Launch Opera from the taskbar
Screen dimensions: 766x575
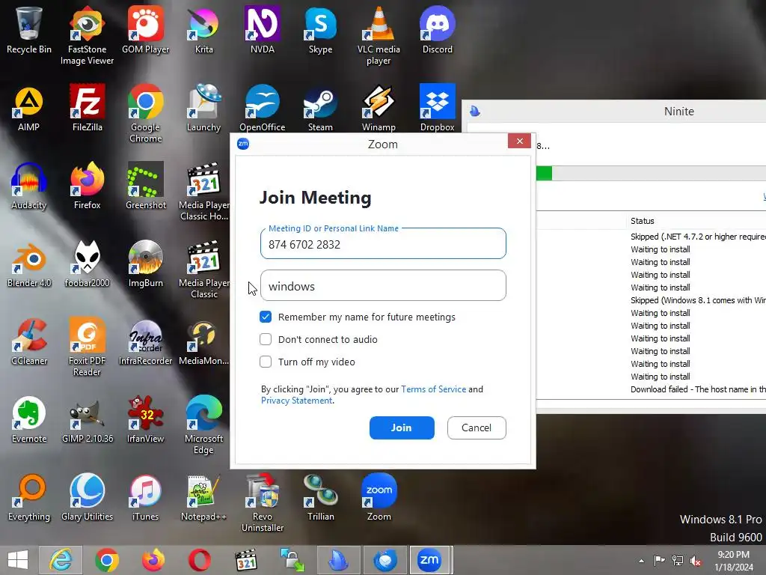tap(200, 560)
